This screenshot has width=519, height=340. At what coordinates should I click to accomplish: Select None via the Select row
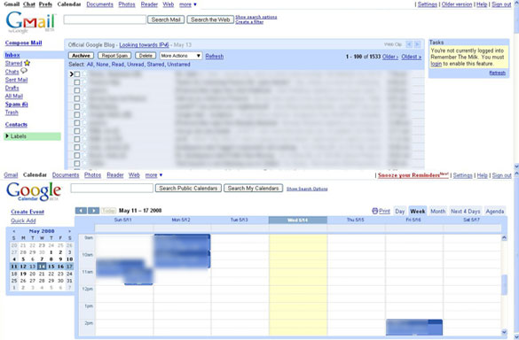pos(102,65)
